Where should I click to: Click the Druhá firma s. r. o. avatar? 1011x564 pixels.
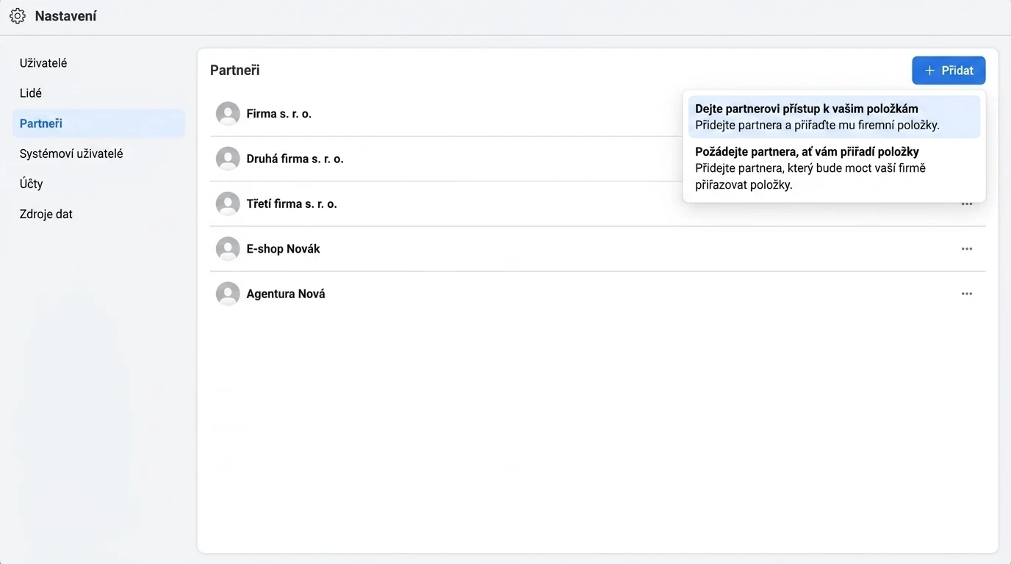click(228, 159)
